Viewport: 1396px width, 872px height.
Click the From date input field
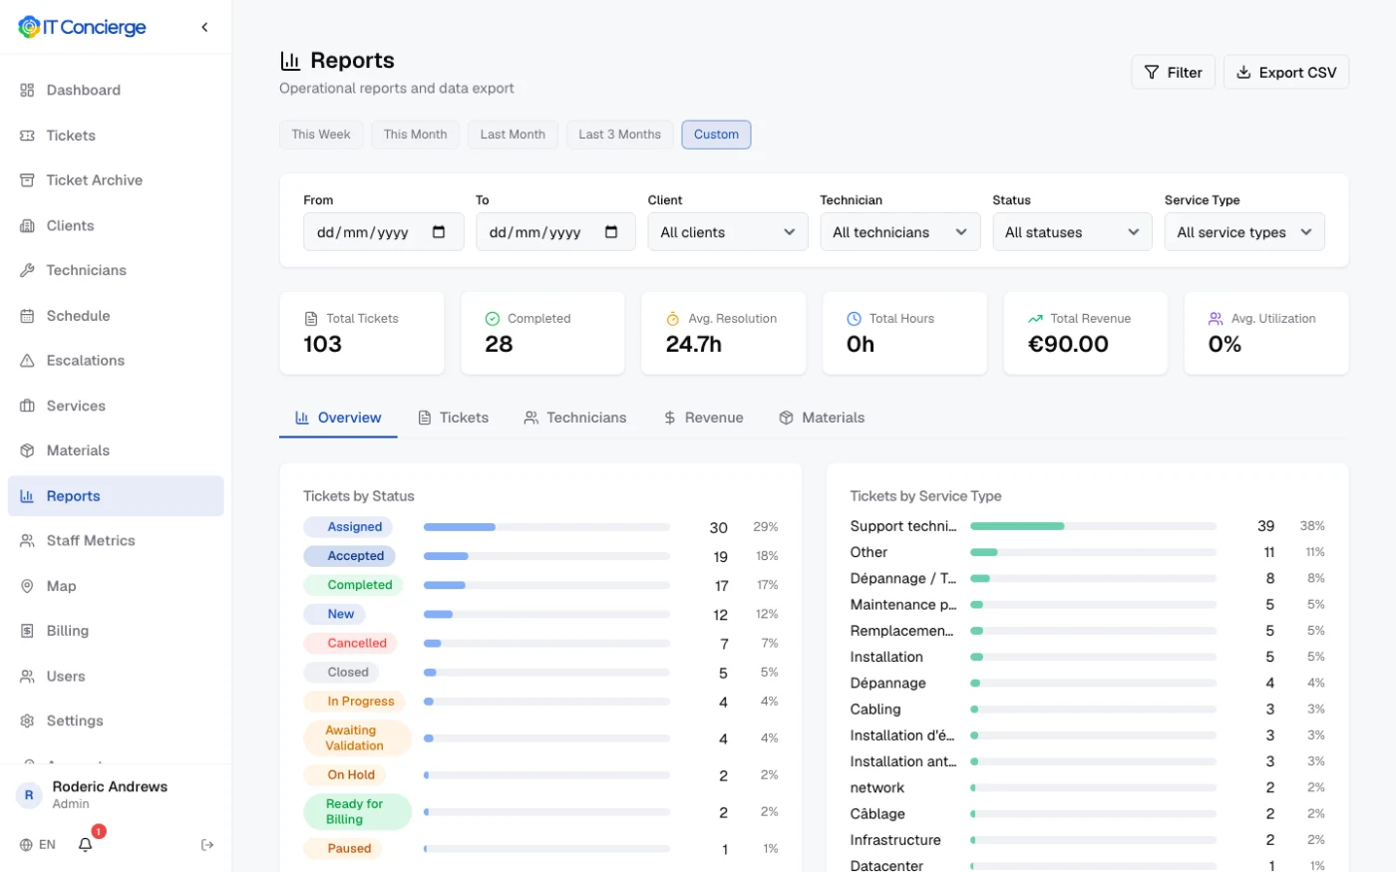click(x=383, y=232)
